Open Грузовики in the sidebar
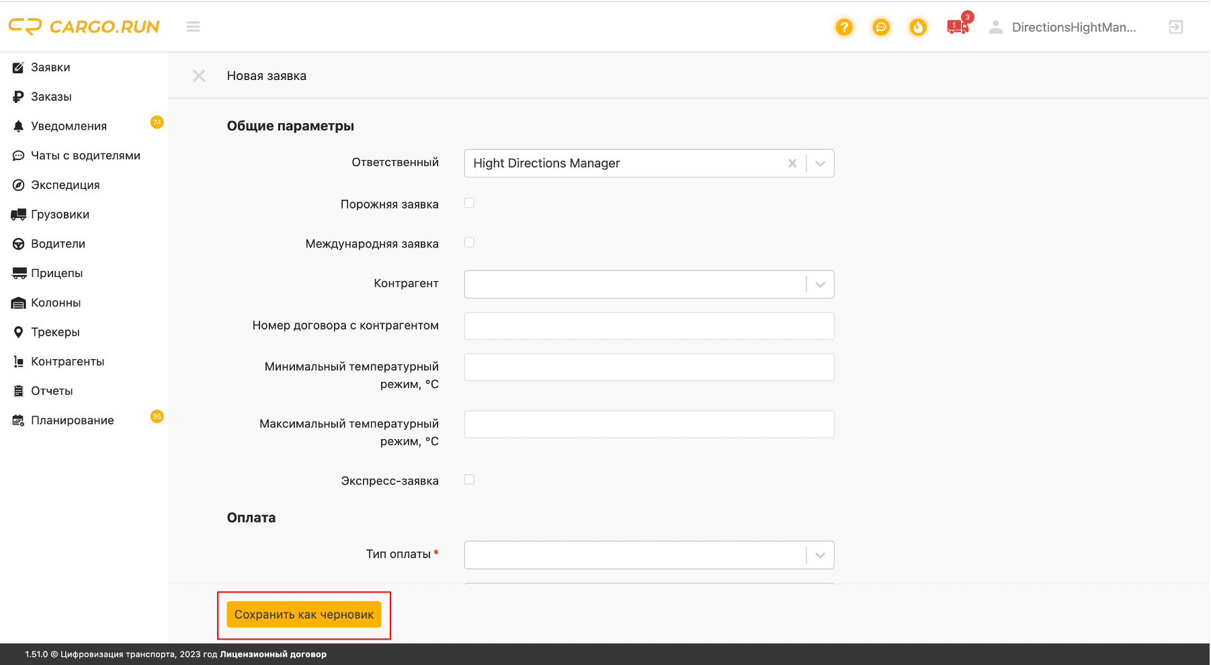 pyautogui.click(x=60, y=214)
